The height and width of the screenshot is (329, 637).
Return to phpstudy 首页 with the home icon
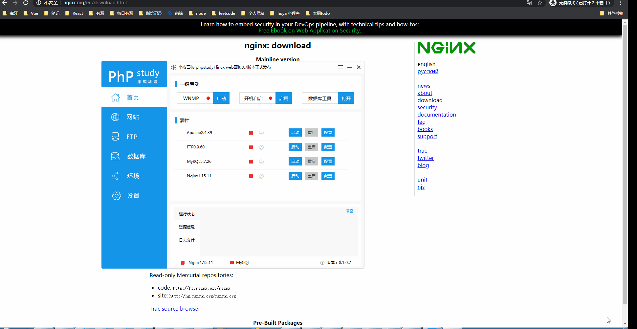pos(115,97)
